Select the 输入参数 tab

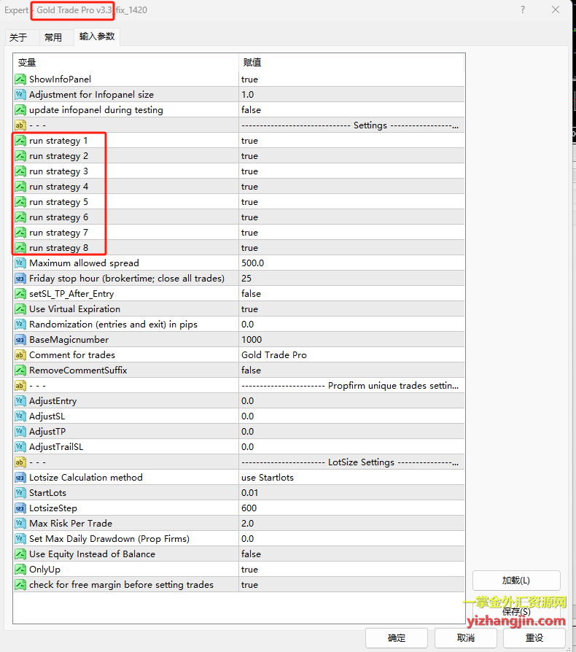coord(97,36)
